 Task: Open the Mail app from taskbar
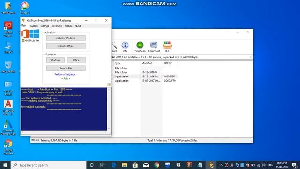(146, 165)
